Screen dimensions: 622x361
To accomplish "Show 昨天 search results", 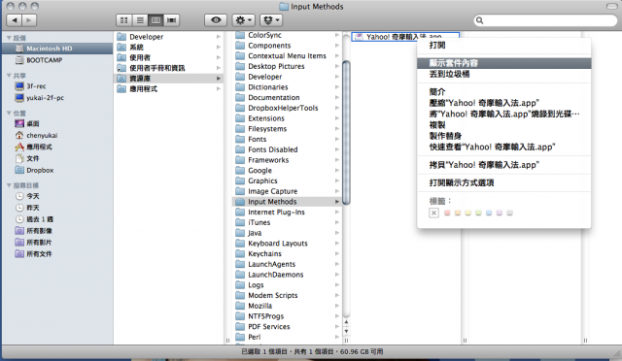I will tap(57, 208).
